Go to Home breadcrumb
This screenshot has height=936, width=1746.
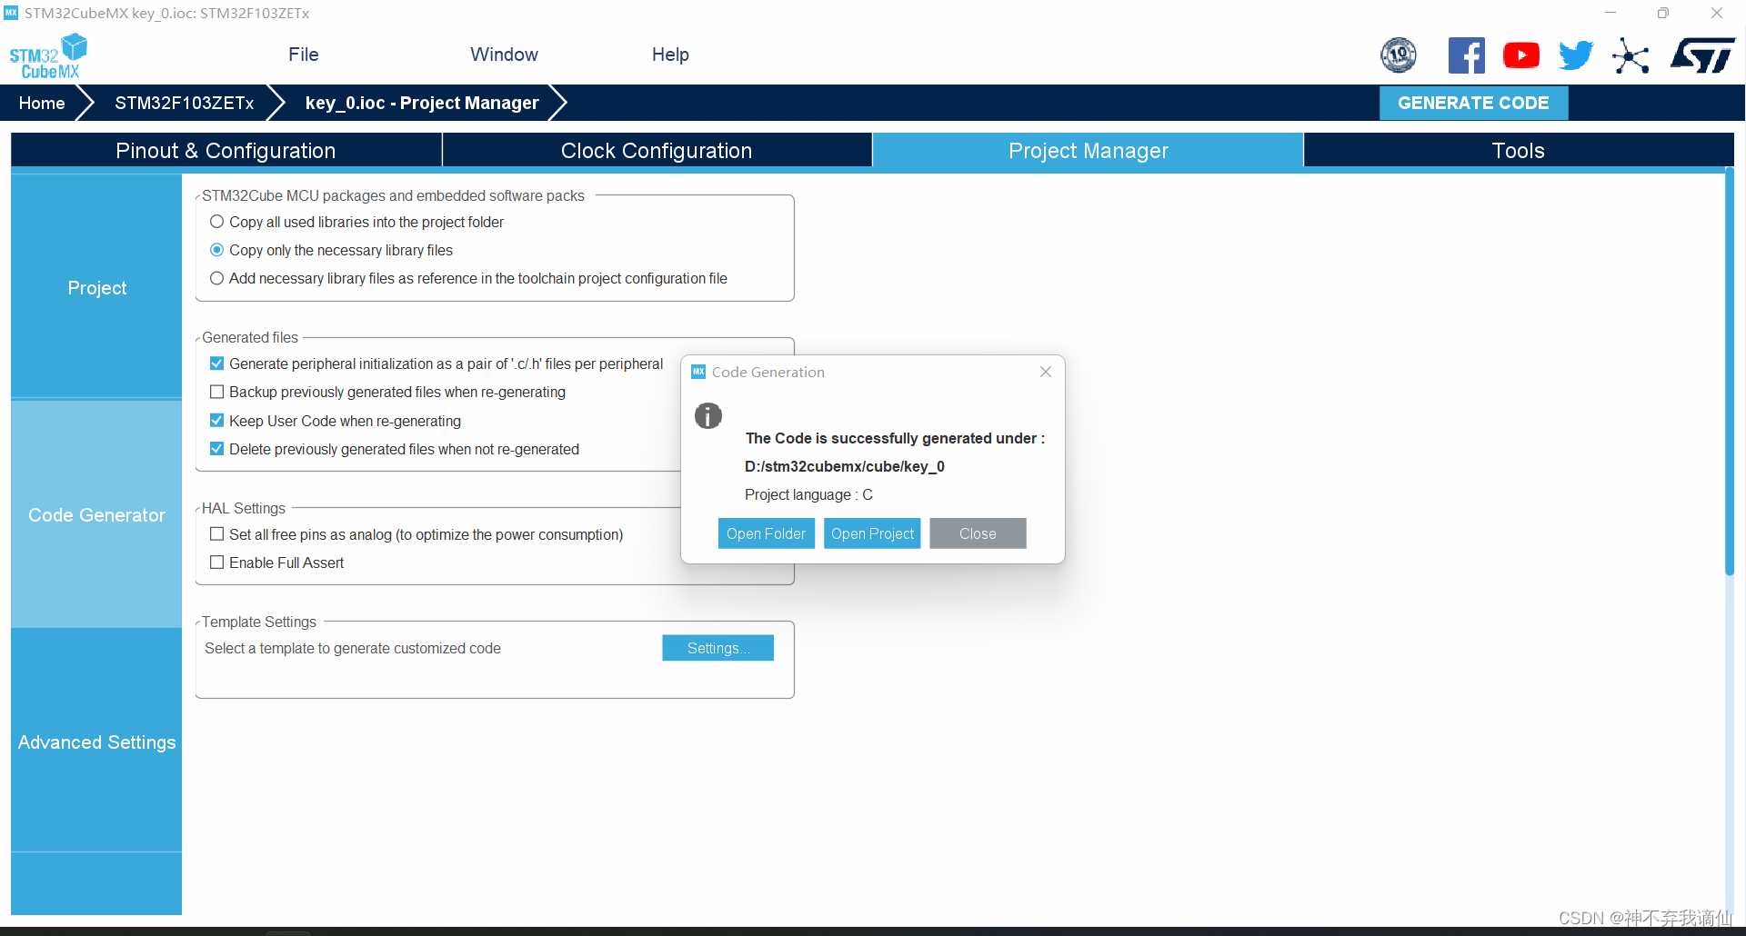coord(42,103)
